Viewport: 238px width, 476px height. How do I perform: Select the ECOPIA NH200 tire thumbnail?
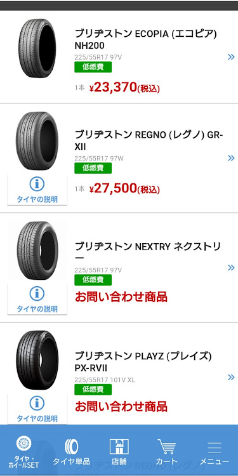(x=37, y=48)
